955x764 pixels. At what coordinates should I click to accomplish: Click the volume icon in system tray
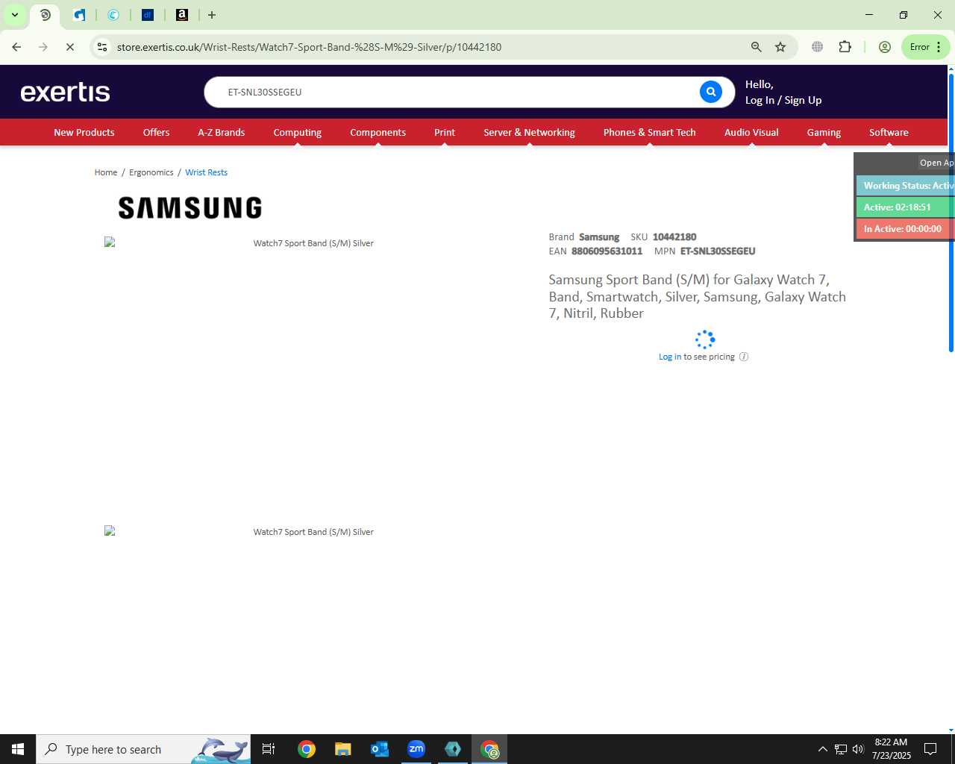click(858, 749)
